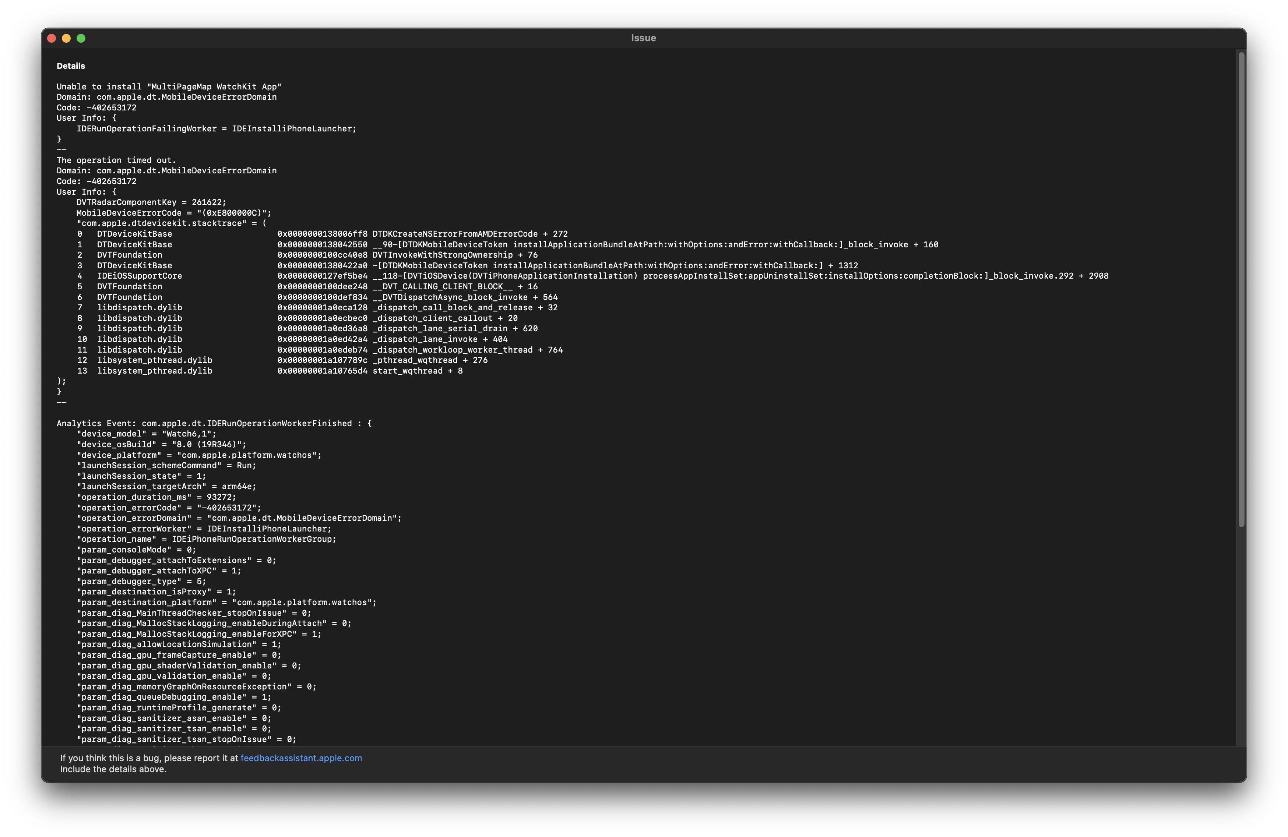Click the Details heading
Image resolution: width=1288 pixels, height=837 pixels.
coord(71,66)
